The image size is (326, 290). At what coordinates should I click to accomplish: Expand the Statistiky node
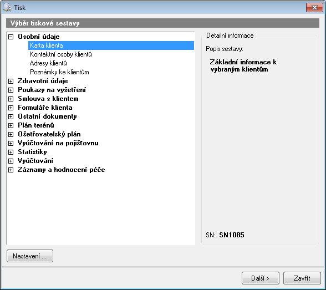pos(11,152)
